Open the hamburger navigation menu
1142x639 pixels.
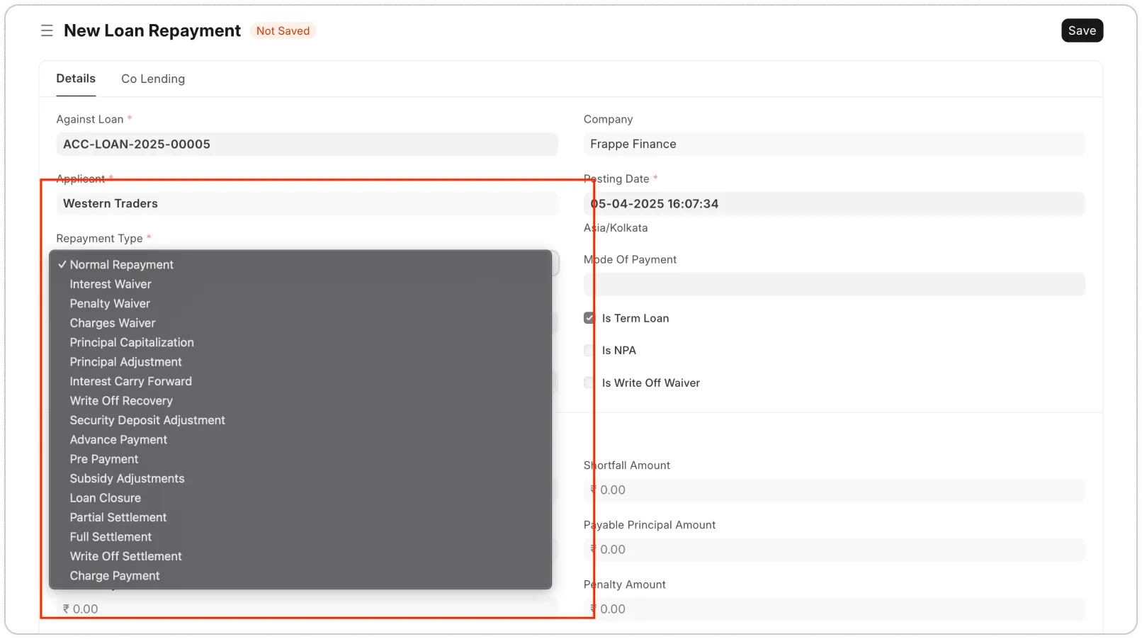tap(47, 30)
